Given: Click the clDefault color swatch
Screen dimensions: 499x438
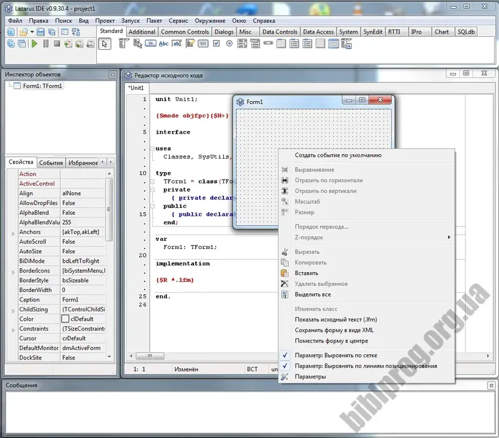Looking at the screenshot, I should 65,319.
